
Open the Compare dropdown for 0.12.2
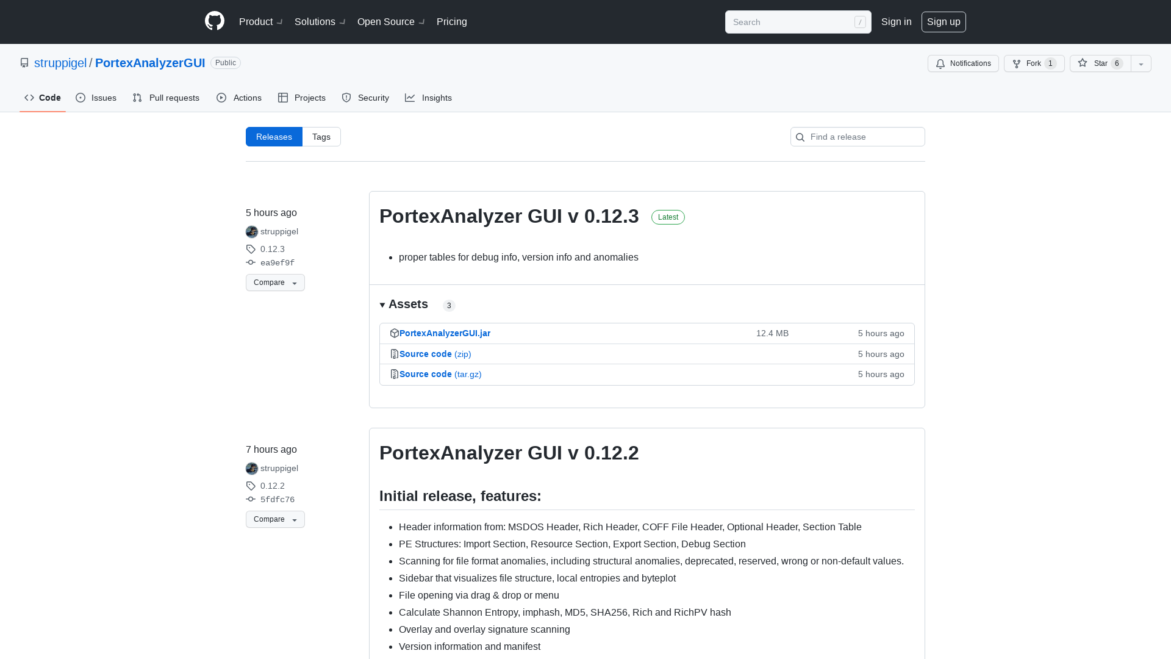275,519
